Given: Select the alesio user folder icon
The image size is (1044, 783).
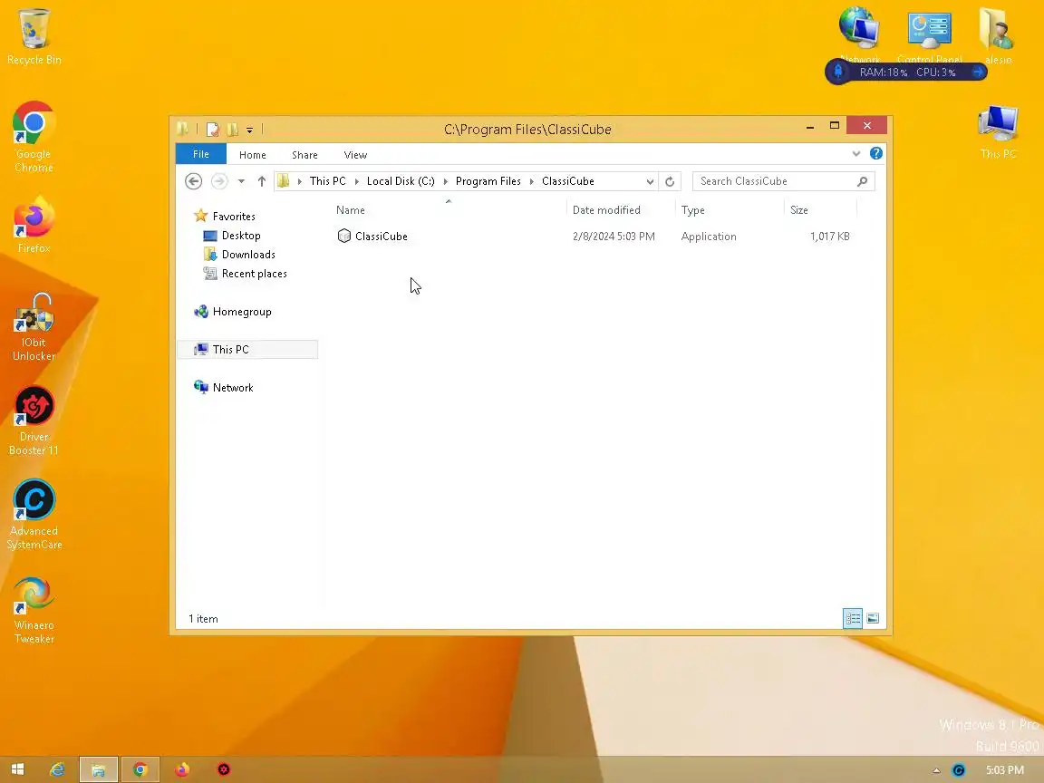Looking at the screenshot, I should tap(998, 34).
